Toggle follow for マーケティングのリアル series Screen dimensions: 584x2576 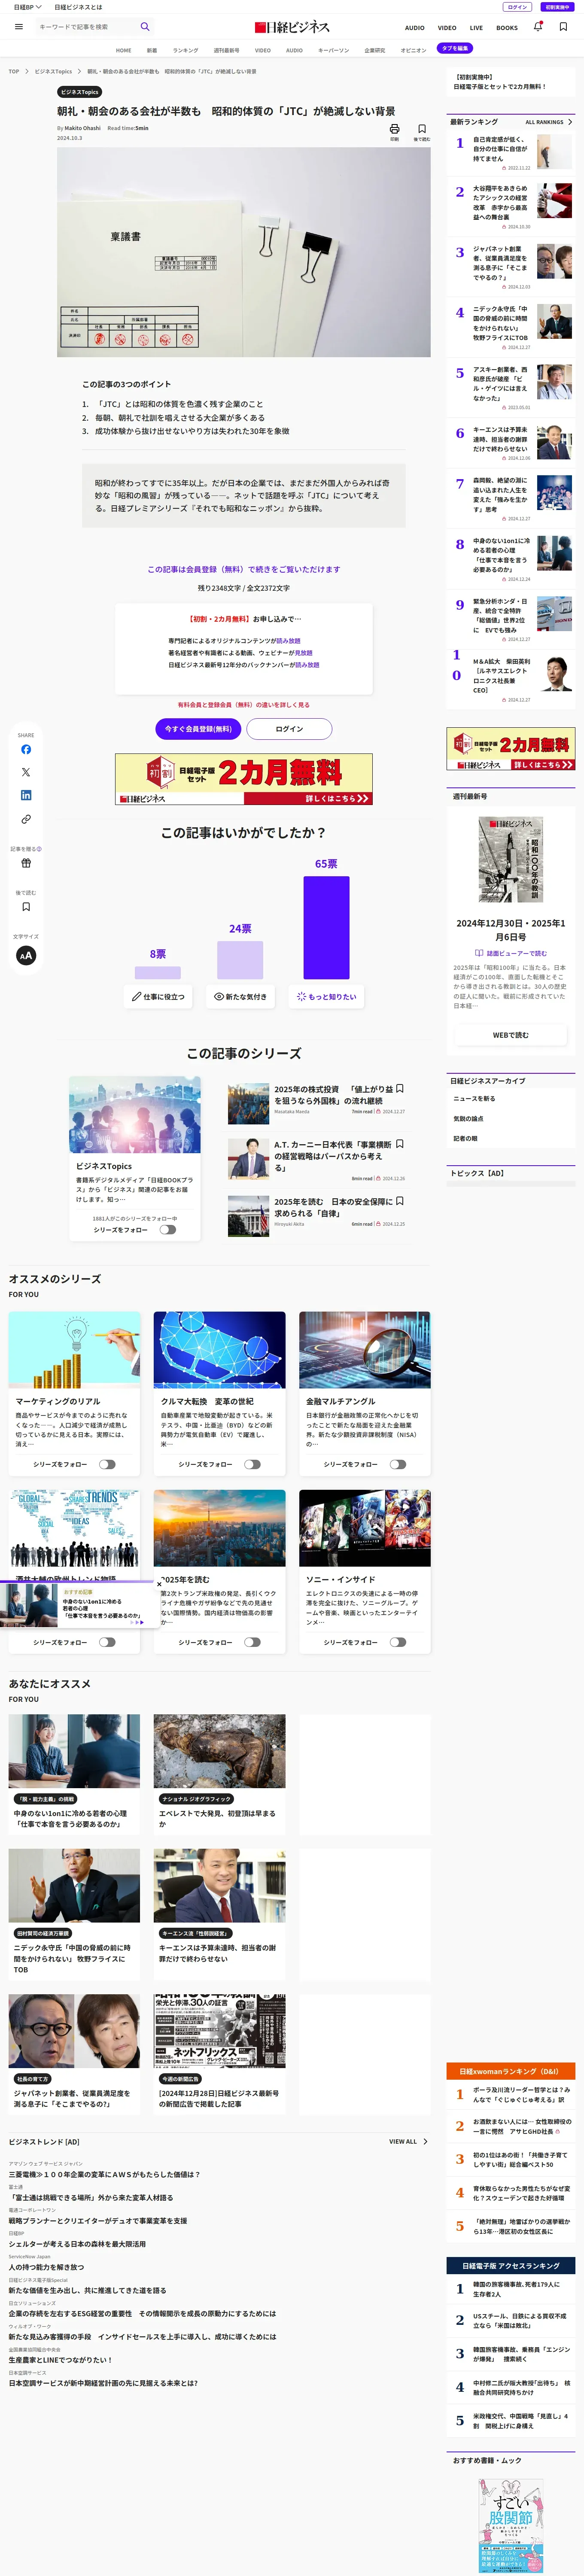[x=107, y=1464]
